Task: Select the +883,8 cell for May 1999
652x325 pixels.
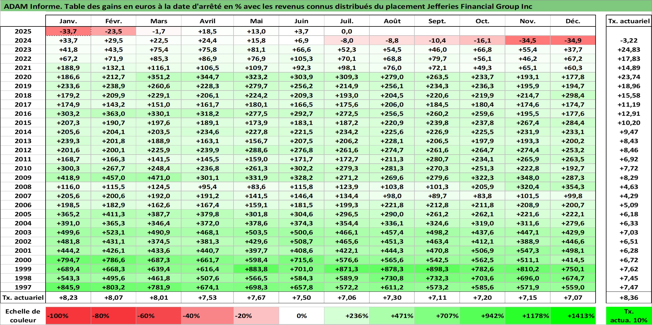Action: [x=256, y=269]
